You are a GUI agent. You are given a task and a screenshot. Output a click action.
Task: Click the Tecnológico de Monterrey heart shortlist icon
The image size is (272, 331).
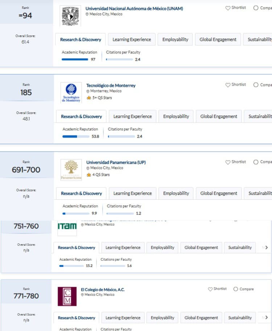click(x=228, y=85)
